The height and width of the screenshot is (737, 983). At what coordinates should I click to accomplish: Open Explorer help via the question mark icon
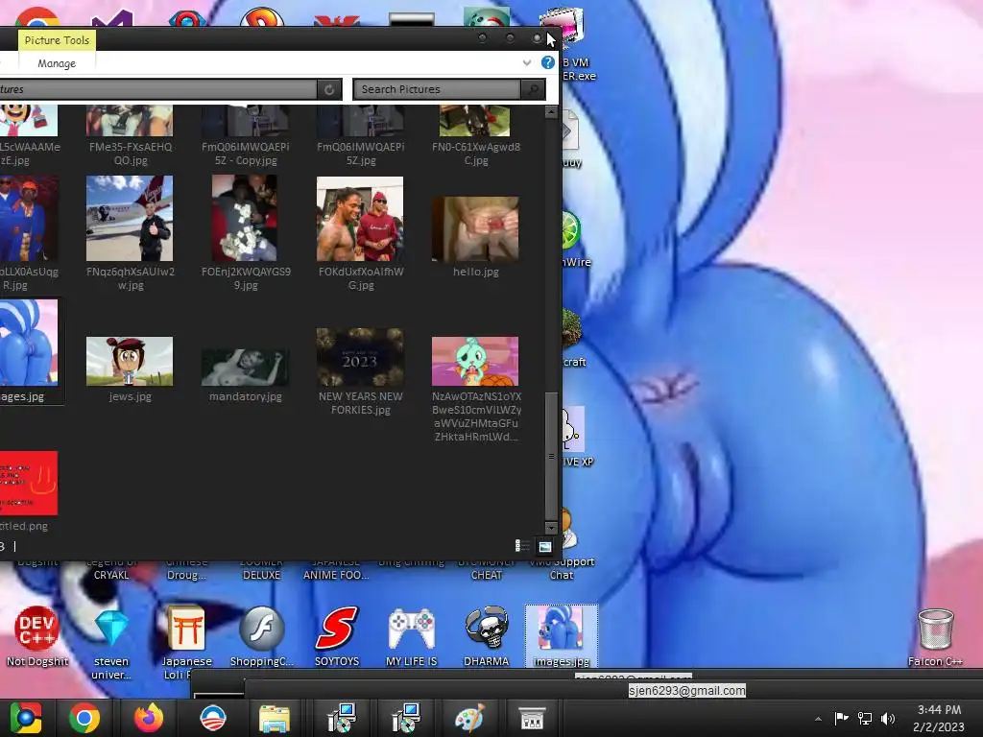(547, 62)
